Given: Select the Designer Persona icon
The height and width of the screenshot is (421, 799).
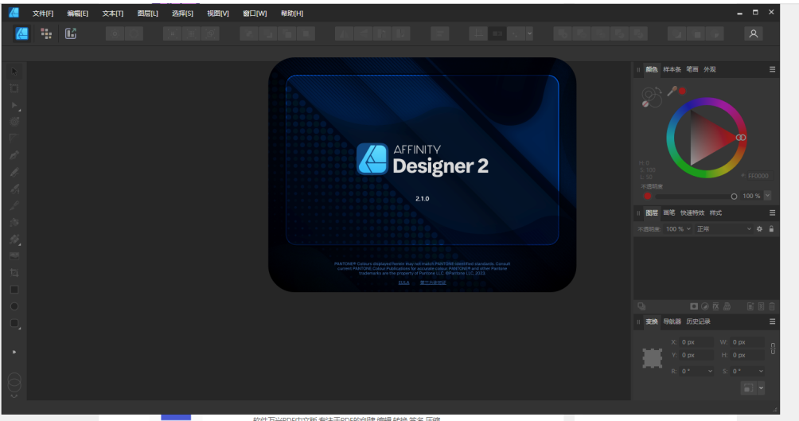Looking at the screenshot, I should tap(22, 33).
